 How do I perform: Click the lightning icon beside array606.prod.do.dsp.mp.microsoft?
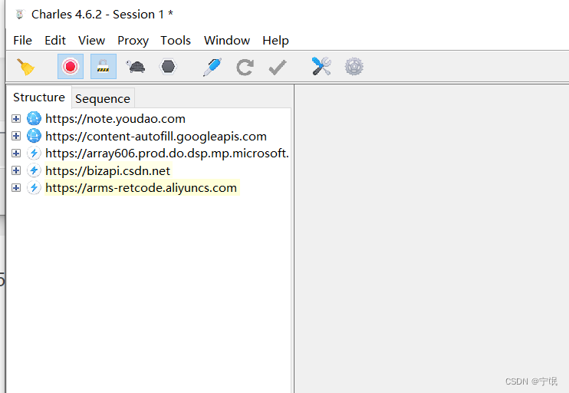34,153
